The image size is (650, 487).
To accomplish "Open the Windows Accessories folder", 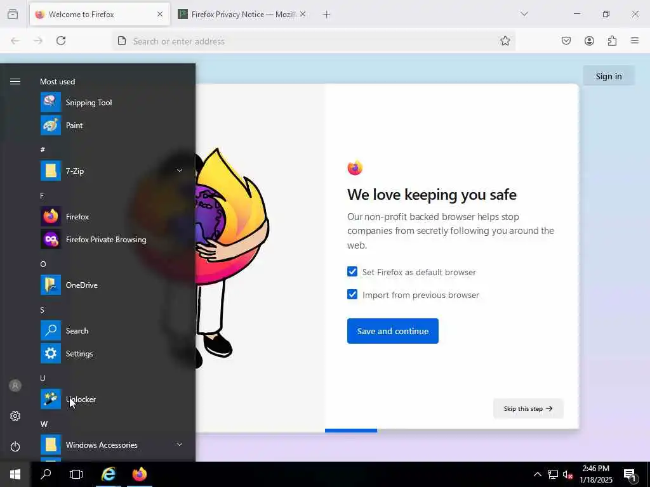I will point(112,445).
